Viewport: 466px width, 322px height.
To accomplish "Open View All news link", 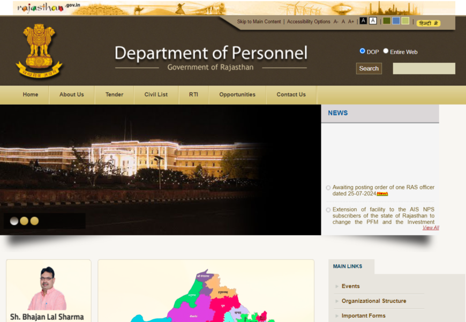I will coord(431,228).
